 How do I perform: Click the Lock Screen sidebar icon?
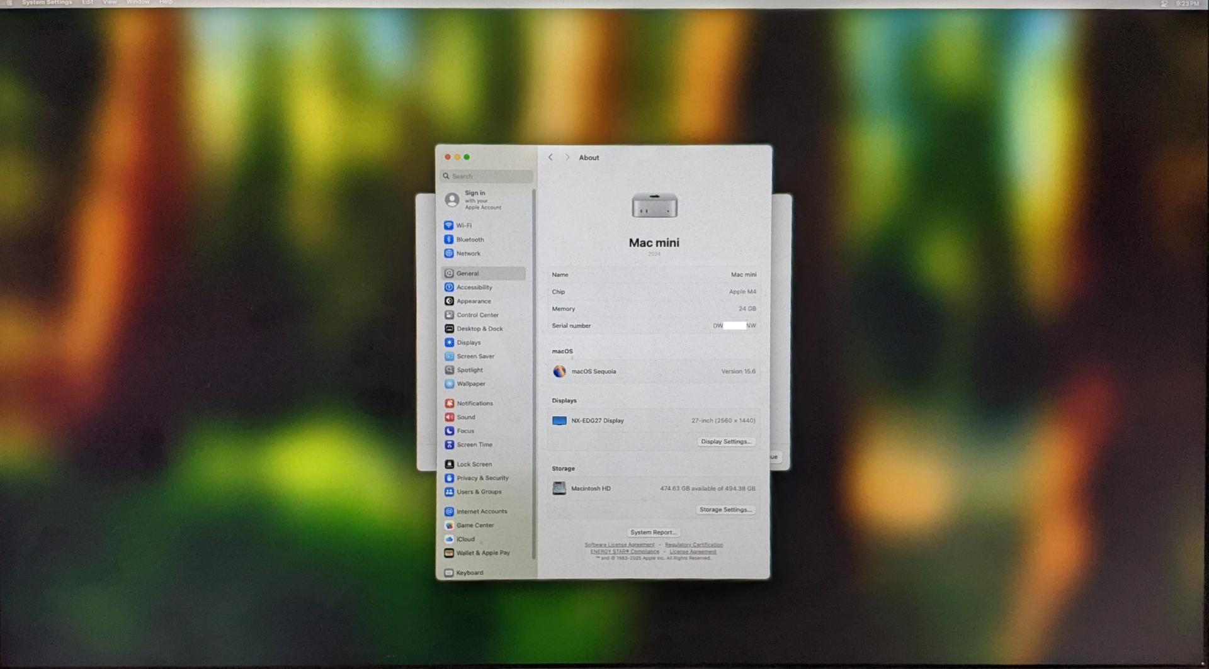tap(449, 464)
